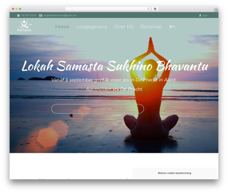The height and width of the screenshot is (193, 228).
Task: Reload the page with refresh icon
Action: (x=148, y=9)
